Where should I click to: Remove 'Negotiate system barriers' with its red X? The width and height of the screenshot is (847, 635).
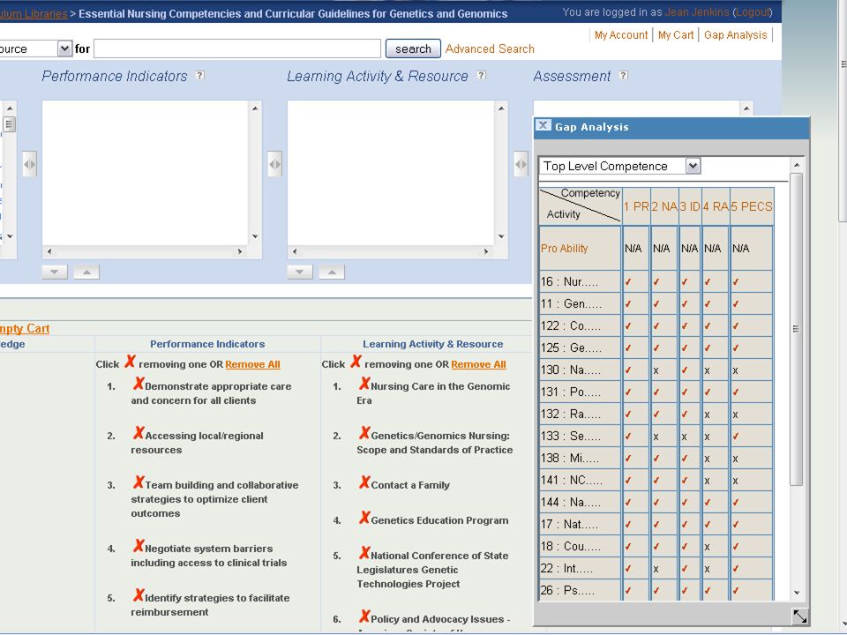pos(139,546)
